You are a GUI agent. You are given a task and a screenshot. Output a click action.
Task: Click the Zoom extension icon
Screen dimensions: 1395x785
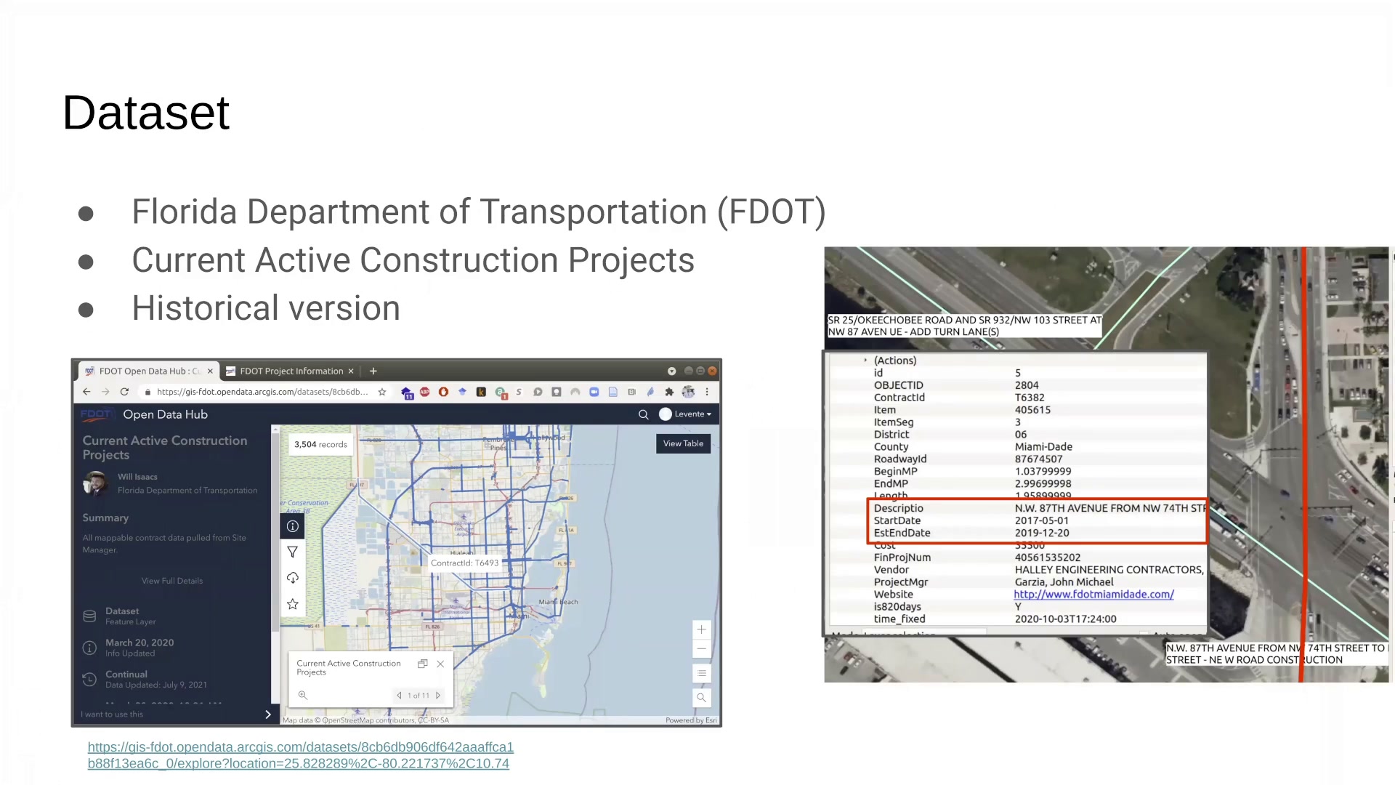[594, 392]
